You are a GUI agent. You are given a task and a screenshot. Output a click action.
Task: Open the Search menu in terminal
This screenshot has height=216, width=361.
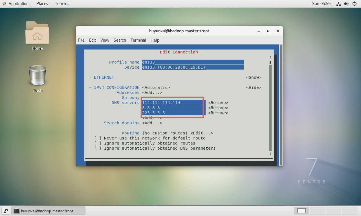[120, 40]
